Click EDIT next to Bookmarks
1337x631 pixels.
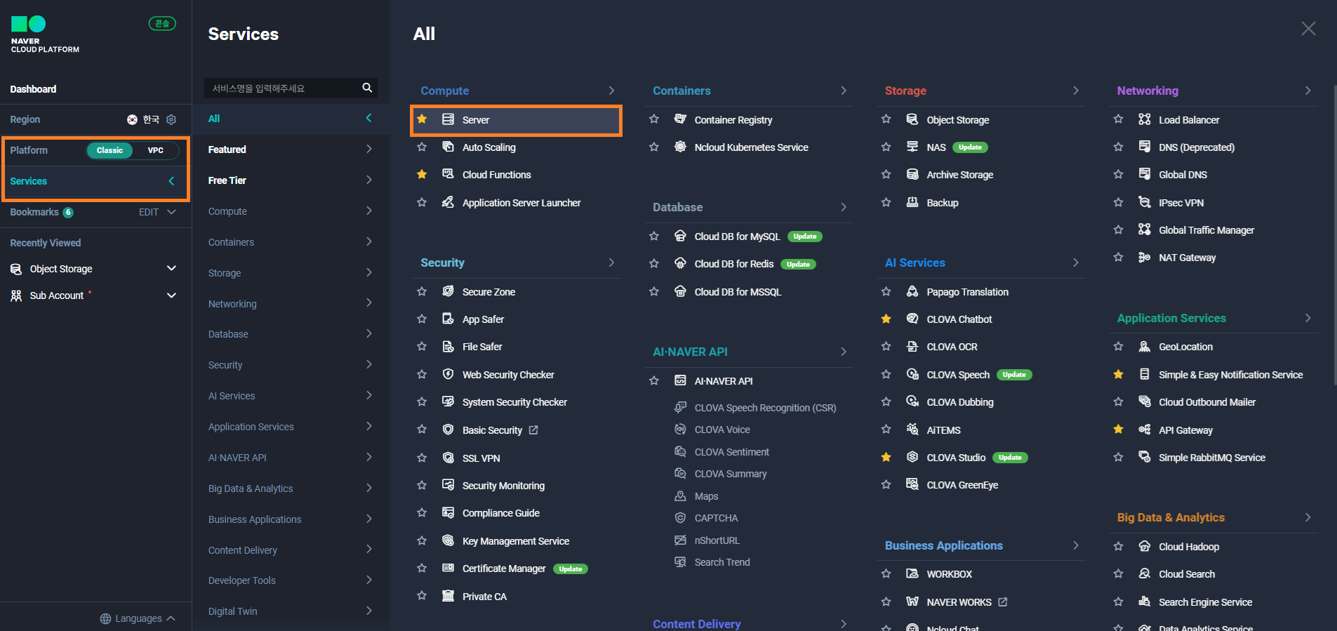click(x=149, y=212)
